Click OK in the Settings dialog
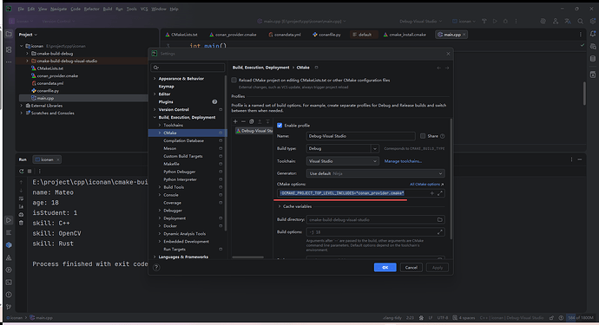The image size is (599, 325). pos(385,268)
